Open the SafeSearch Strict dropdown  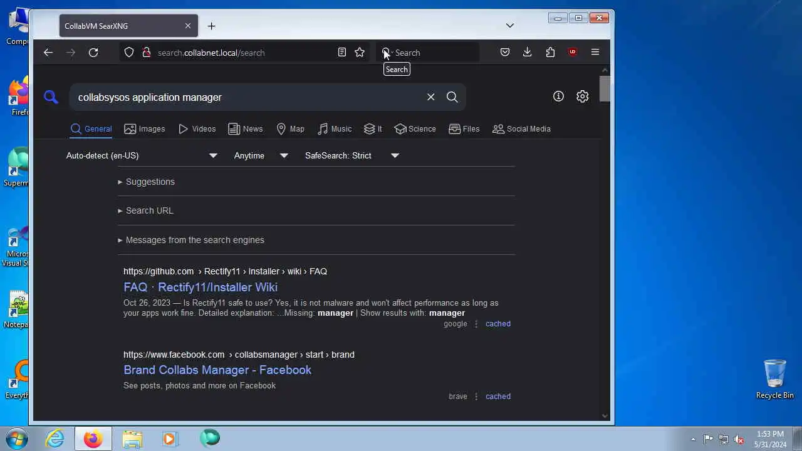point(352,155)
